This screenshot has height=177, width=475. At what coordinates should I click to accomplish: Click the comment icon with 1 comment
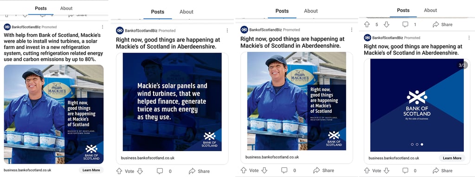click(405, 24)
